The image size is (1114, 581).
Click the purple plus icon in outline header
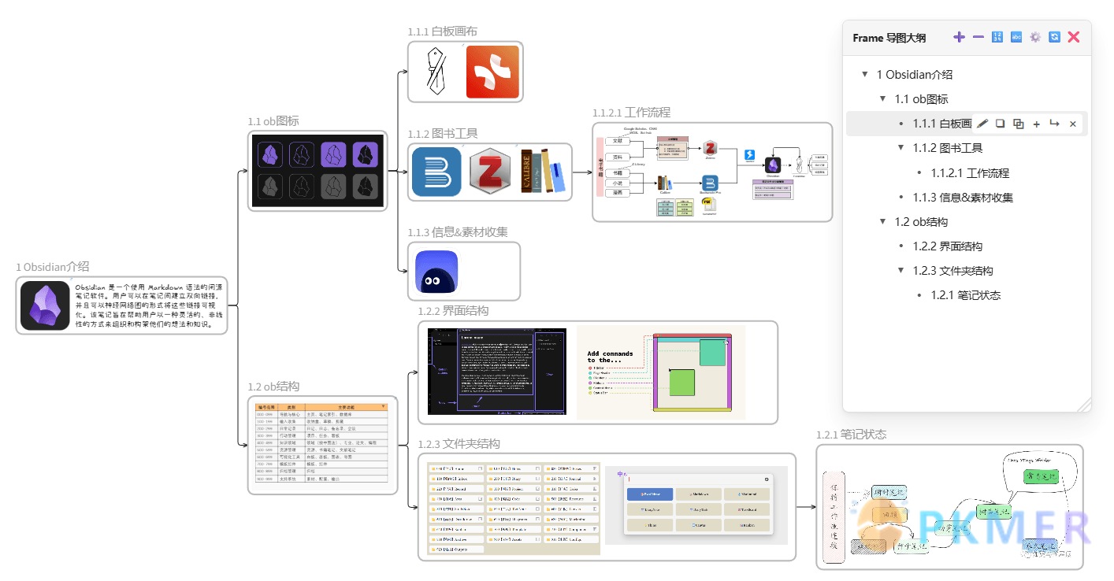[959, 37]
